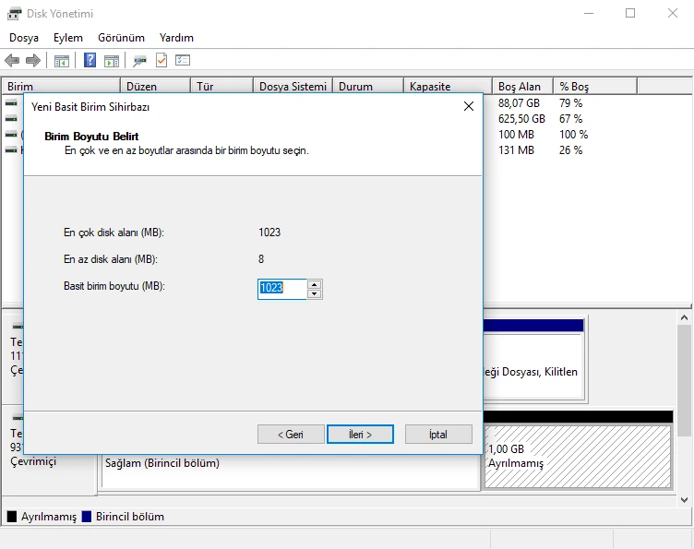Select the partition with Dosyası, Kilitlen text
The image size is (694, 549).
pos(533,365)
